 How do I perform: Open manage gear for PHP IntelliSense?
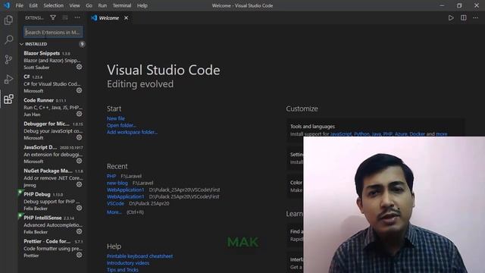pos(79,231)
